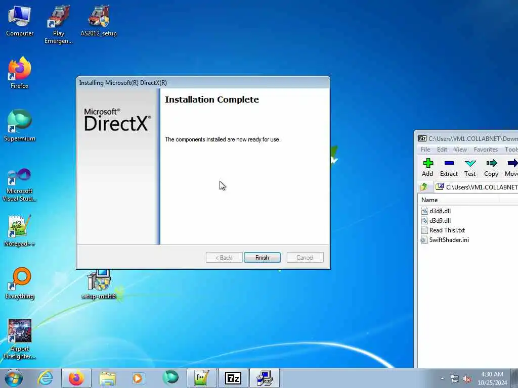Open Windows Media Player from the taskbar

tap(139, 378)
